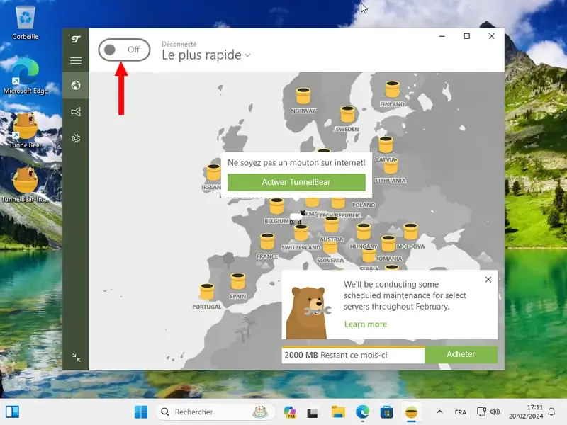This screenshot has height=425, width=567.
Task: Click the bear with wrench image
Action: 308,312
